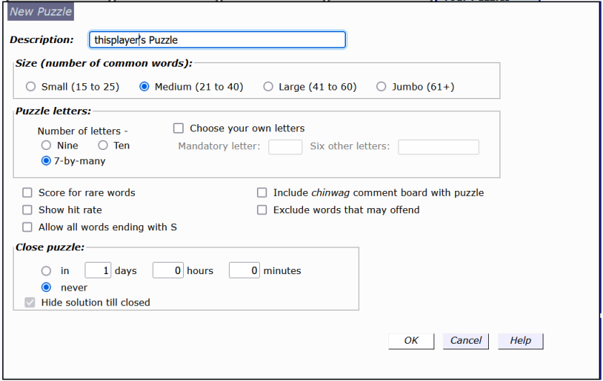Select Nine letters option
This screenshot has height=381, width=603.
(46, 146)
